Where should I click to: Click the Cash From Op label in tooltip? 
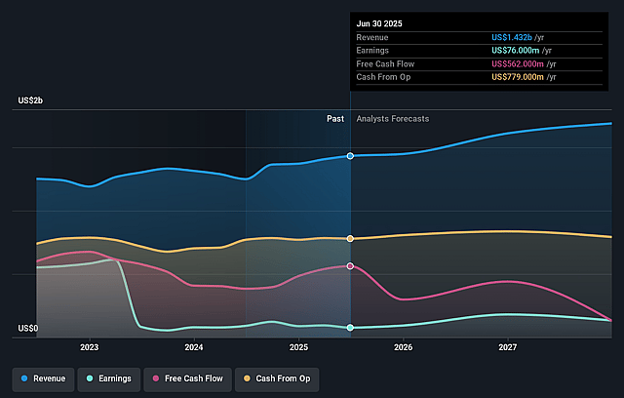[383, 77]
